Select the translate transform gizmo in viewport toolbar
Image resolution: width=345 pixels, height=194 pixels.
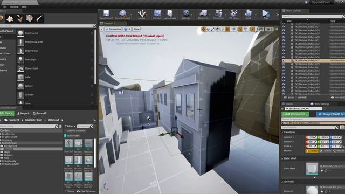click(x=203, y=29)
